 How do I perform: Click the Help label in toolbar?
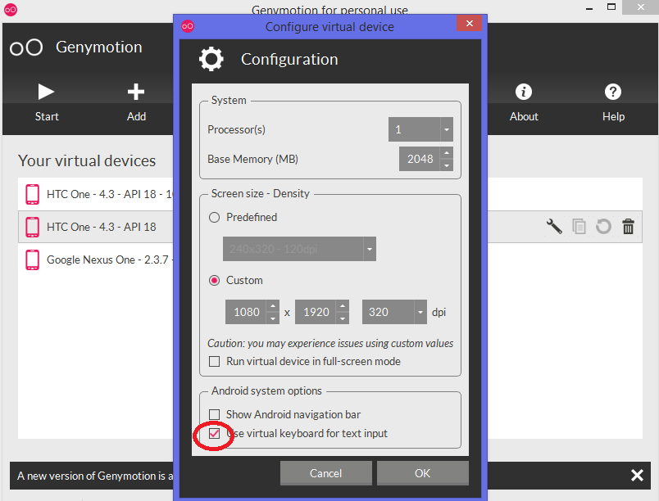pos(613,116)
